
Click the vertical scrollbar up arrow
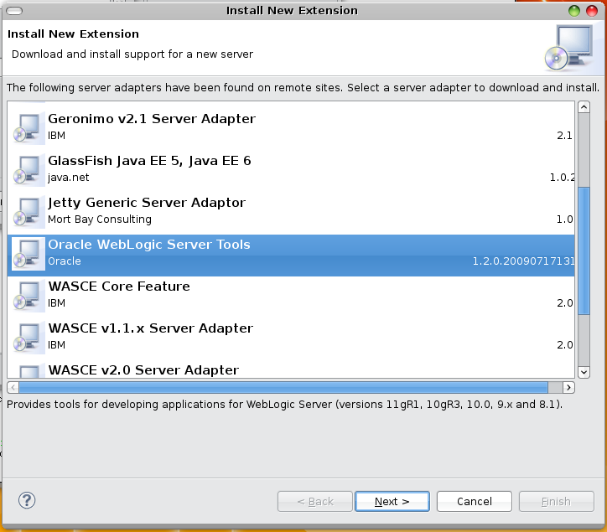coord(584,106)
